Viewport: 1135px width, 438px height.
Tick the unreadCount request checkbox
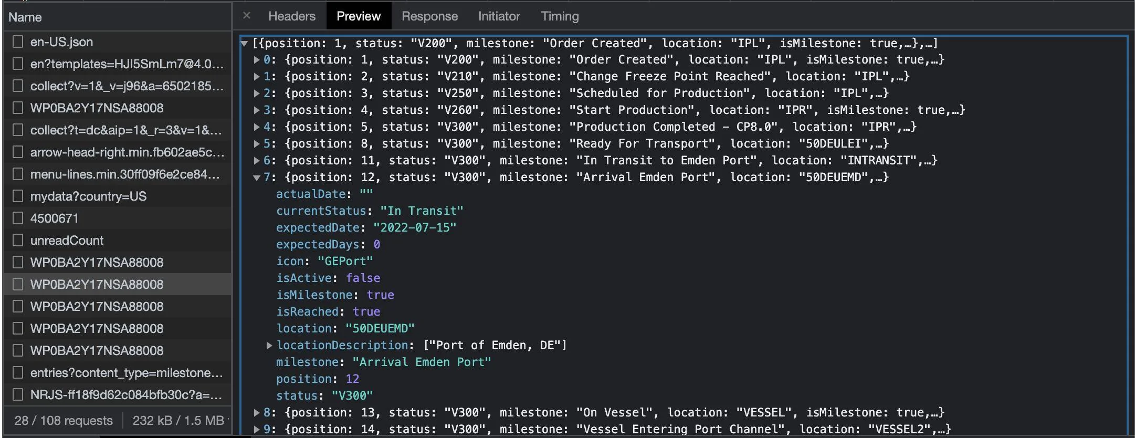pos(18,240)
